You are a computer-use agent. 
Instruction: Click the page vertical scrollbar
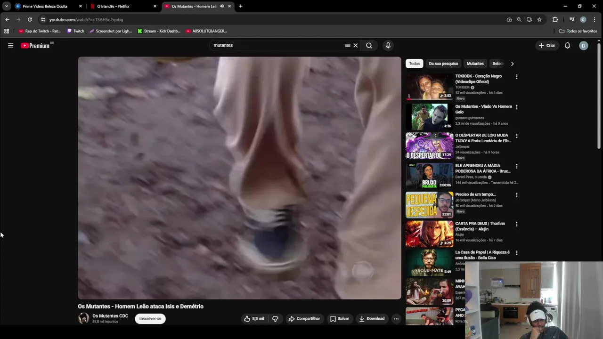pyautogui.click(x=599, y=97)
